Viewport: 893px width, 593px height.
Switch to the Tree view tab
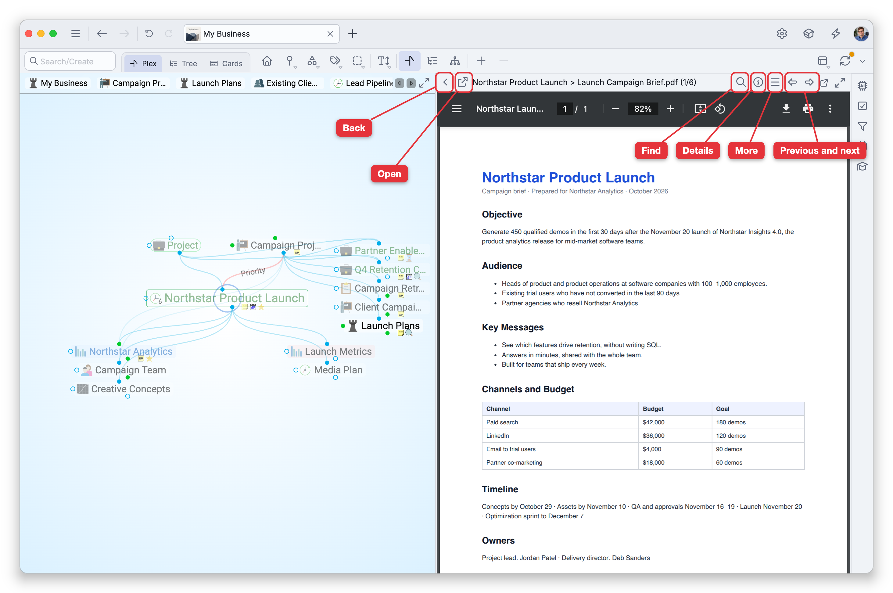coord(184,63)
